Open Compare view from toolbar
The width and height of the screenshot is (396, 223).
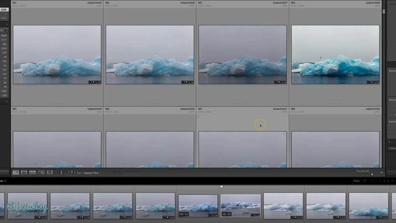[32, 173]
